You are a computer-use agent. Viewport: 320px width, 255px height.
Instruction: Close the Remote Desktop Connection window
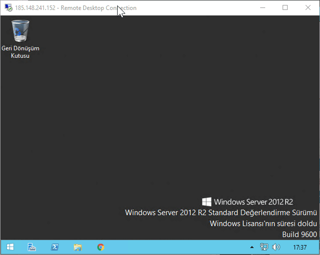308,8
